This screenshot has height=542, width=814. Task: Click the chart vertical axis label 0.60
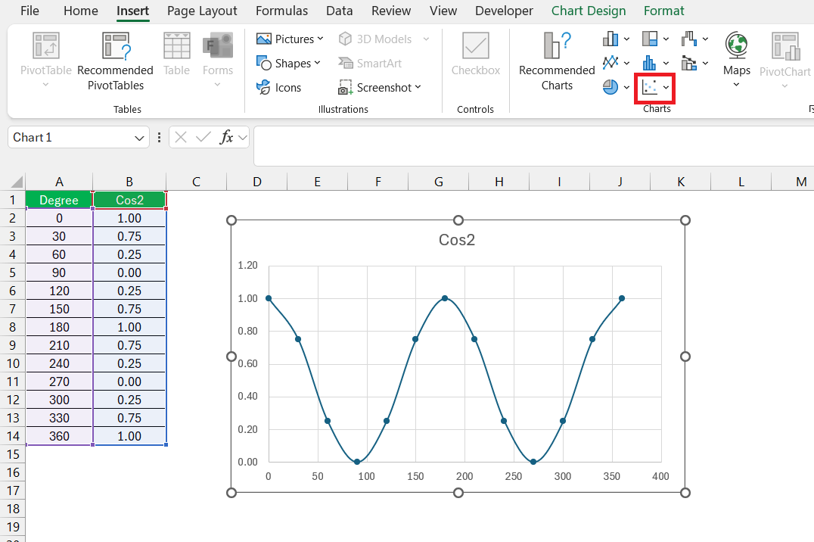(x=247, y=363)
